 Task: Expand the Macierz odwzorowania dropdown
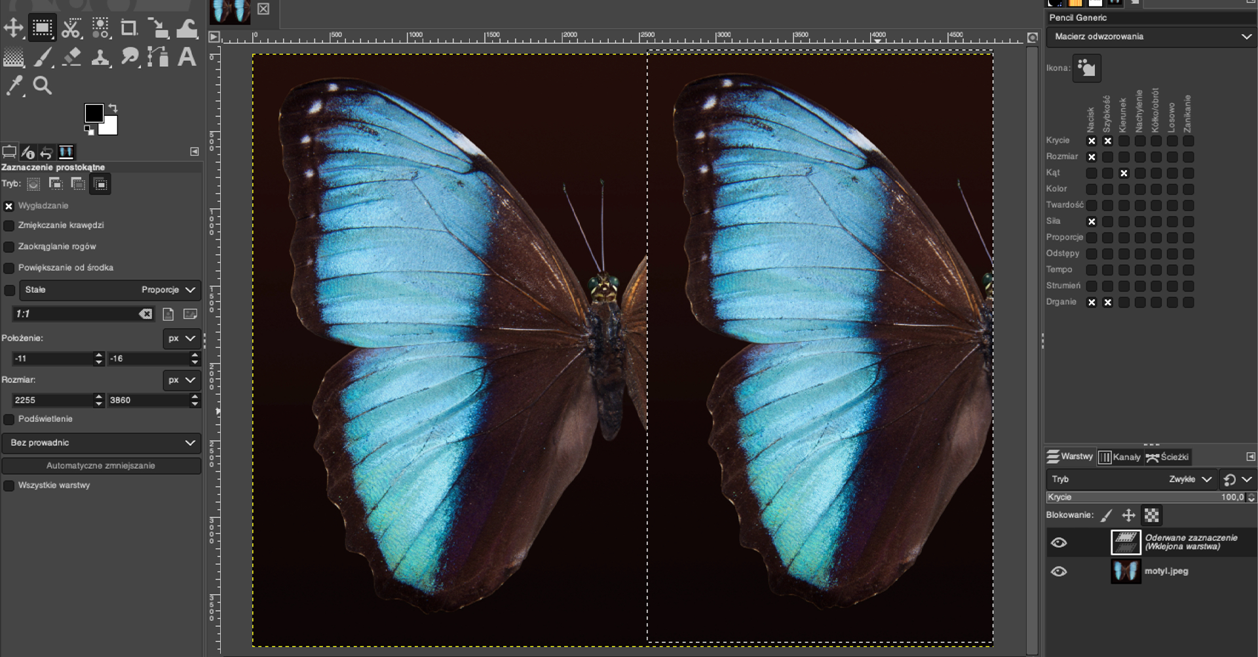[x=1151, y=37]
